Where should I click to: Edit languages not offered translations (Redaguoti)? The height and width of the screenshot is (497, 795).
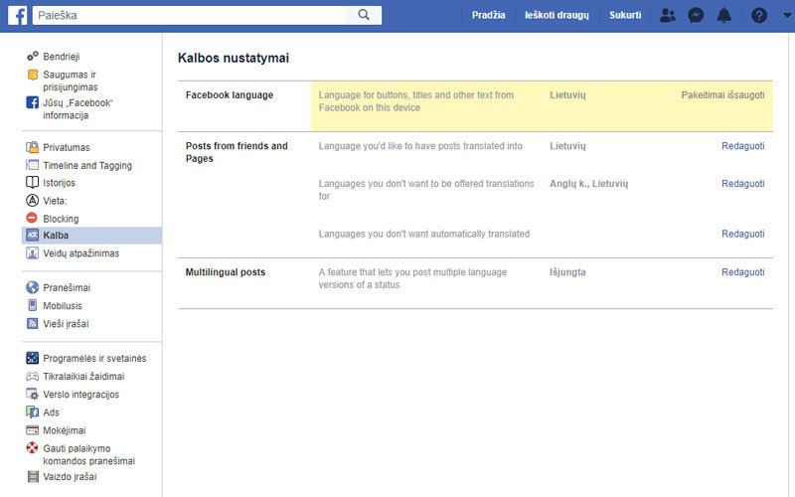point(742,184)
